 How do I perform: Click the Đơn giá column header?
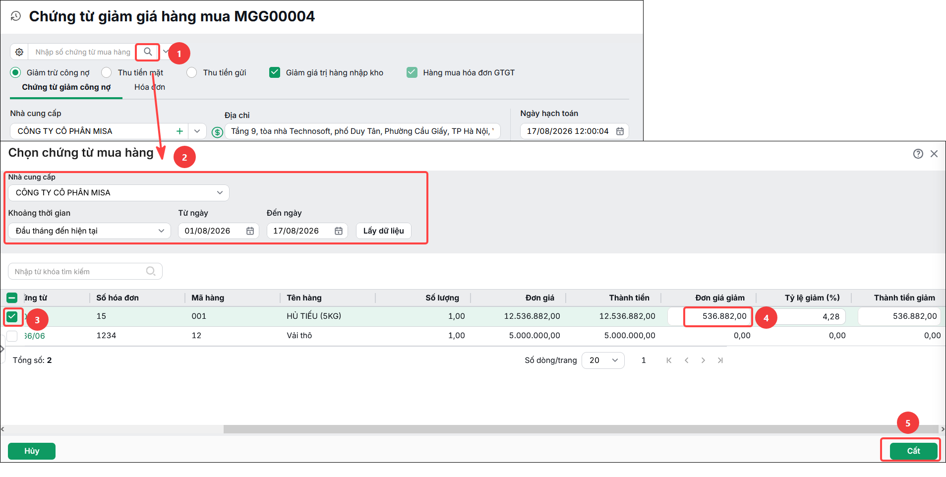tap(540, 298)
